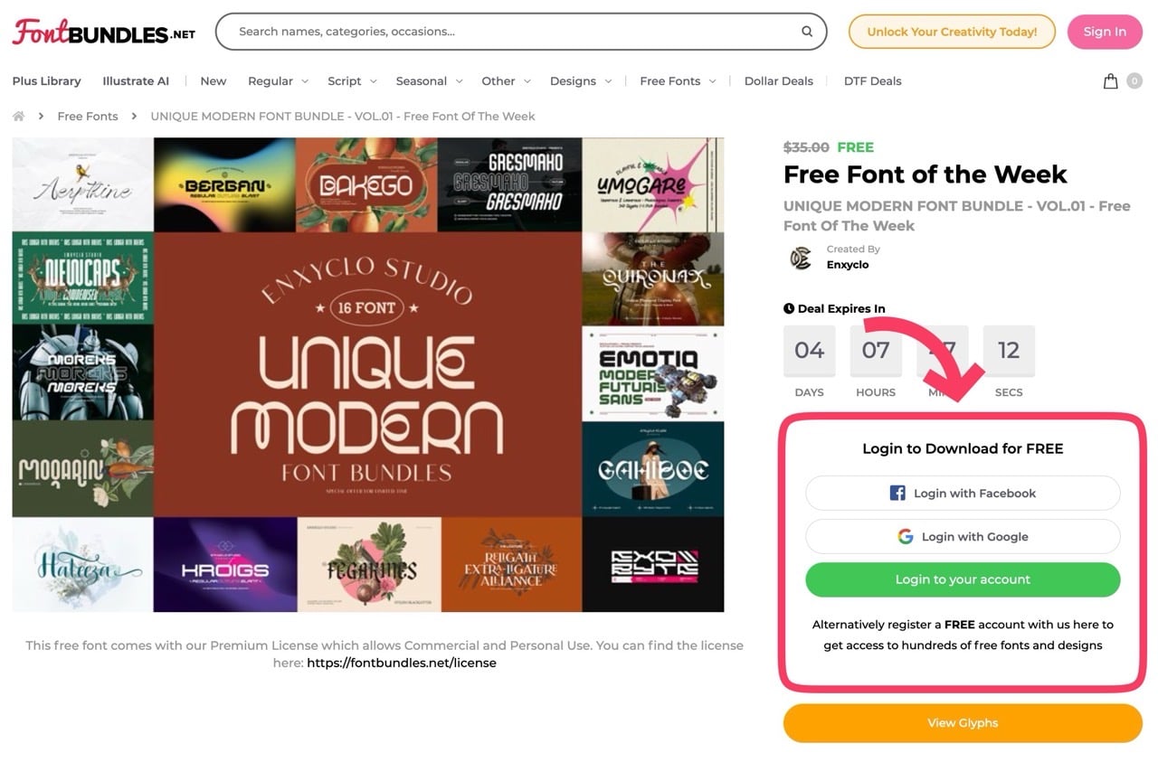The image size is (1158, 772).
Task: Click the search magnifier icon
Action: pyautogui.click(x=806, y=32)
